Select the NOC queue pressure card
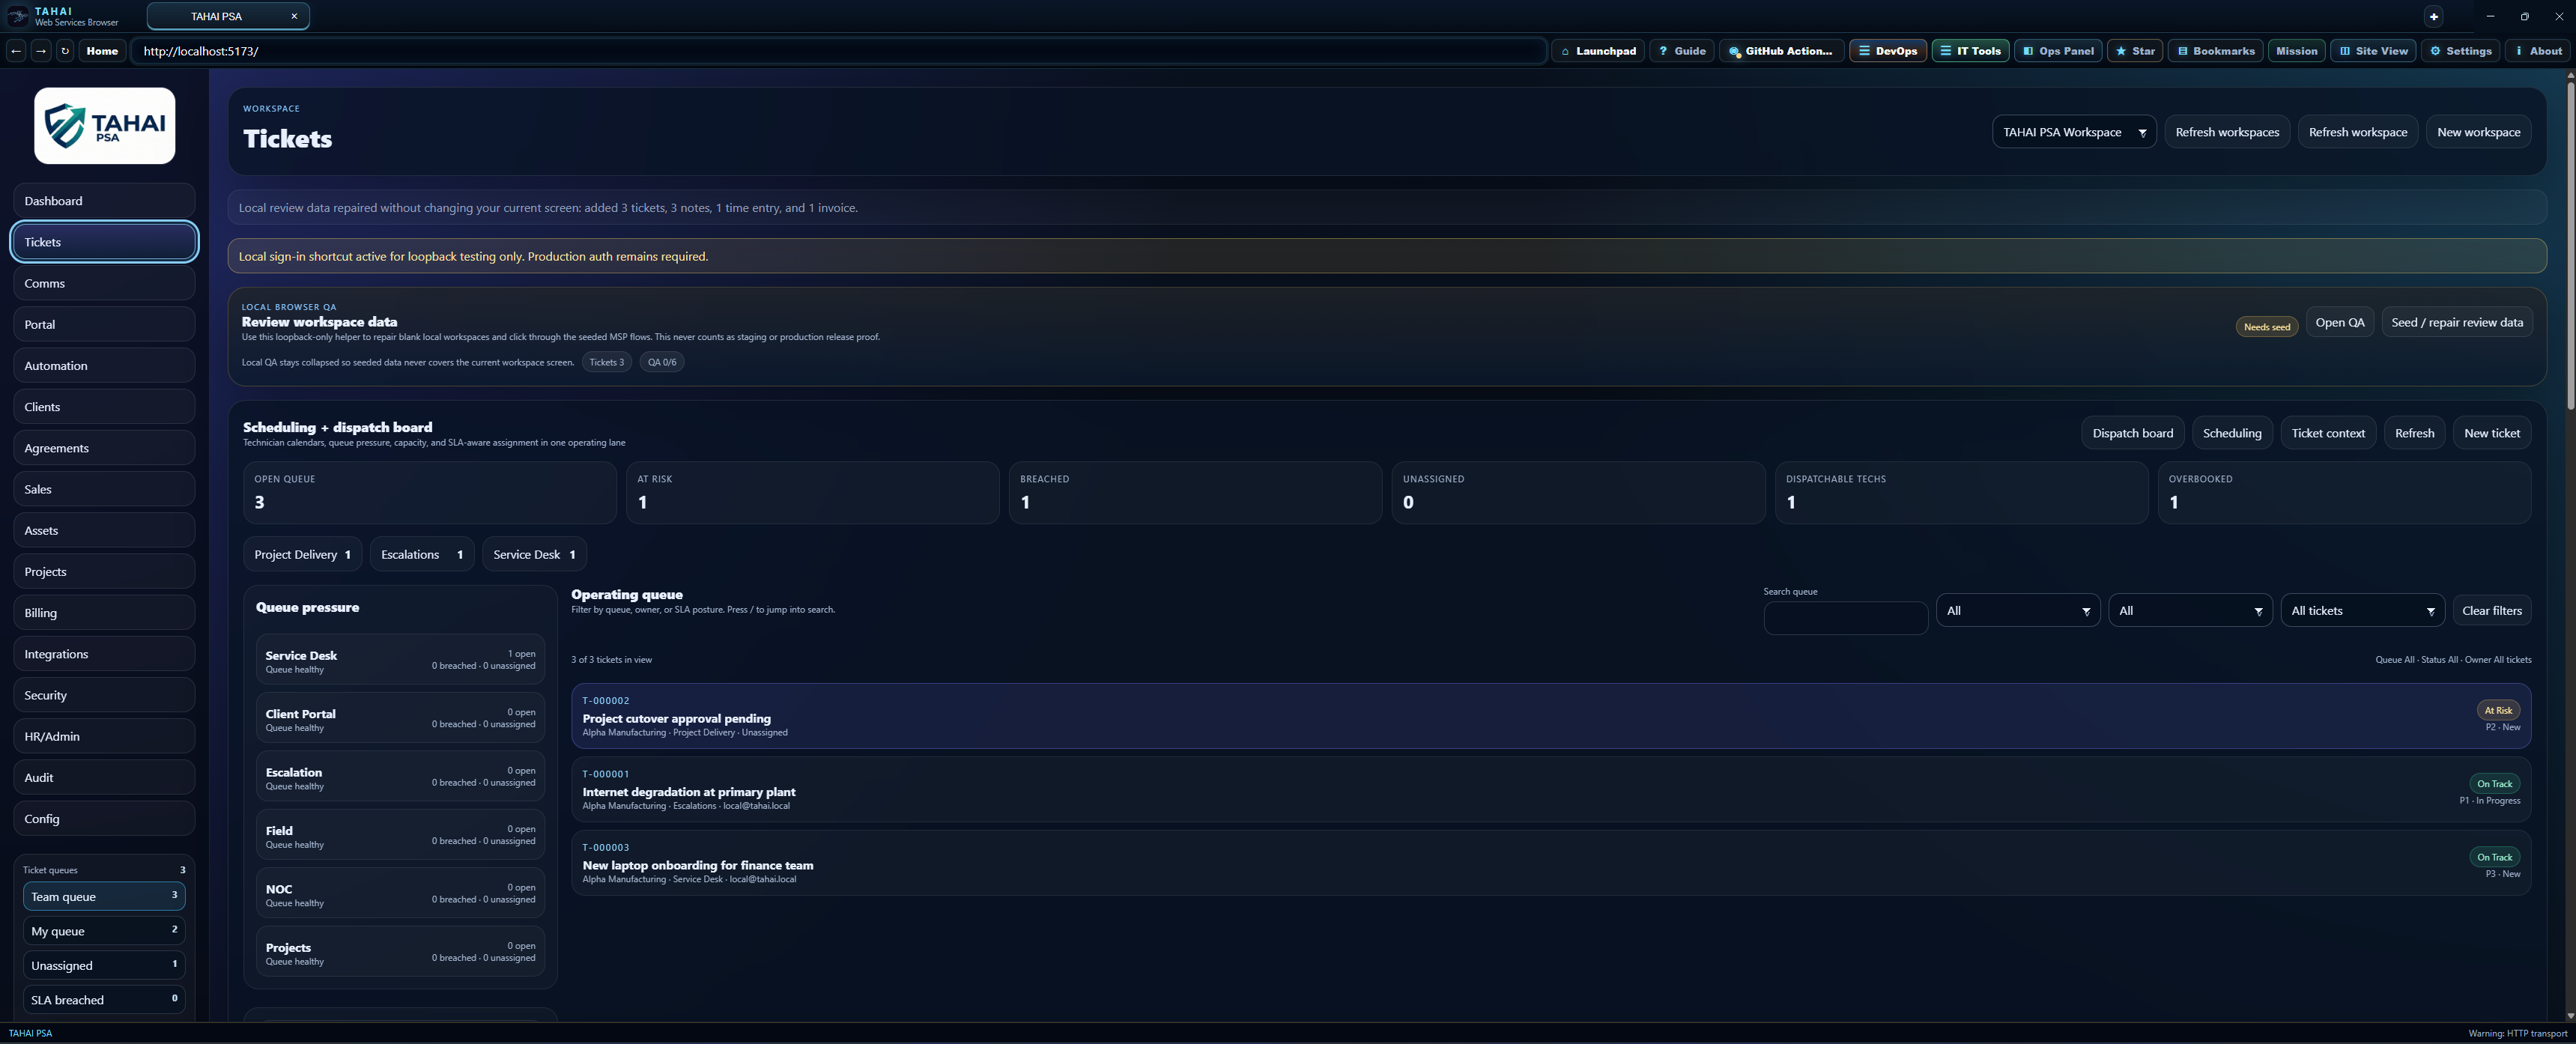The width and height of the screenshot is (2576, 1044). [x=400, y=893]
